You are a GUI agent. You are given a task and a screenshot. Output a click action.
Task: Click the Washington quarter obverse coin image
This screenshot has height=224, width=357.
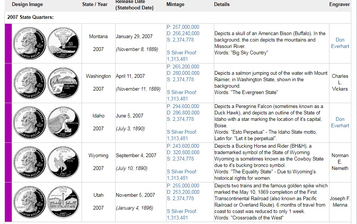coord(30,83)
